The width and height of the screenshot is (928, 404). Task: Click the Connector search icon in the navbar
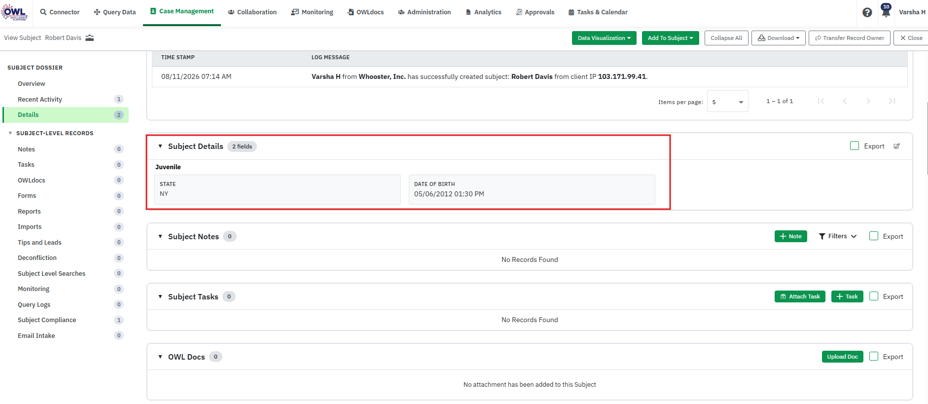(x=43, y=12)
